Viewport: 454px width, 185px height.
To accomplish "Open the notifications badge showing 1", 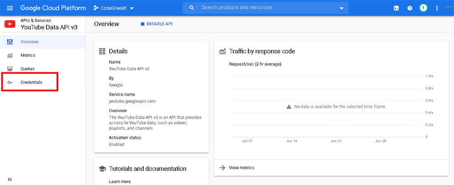I will [423, 8].
